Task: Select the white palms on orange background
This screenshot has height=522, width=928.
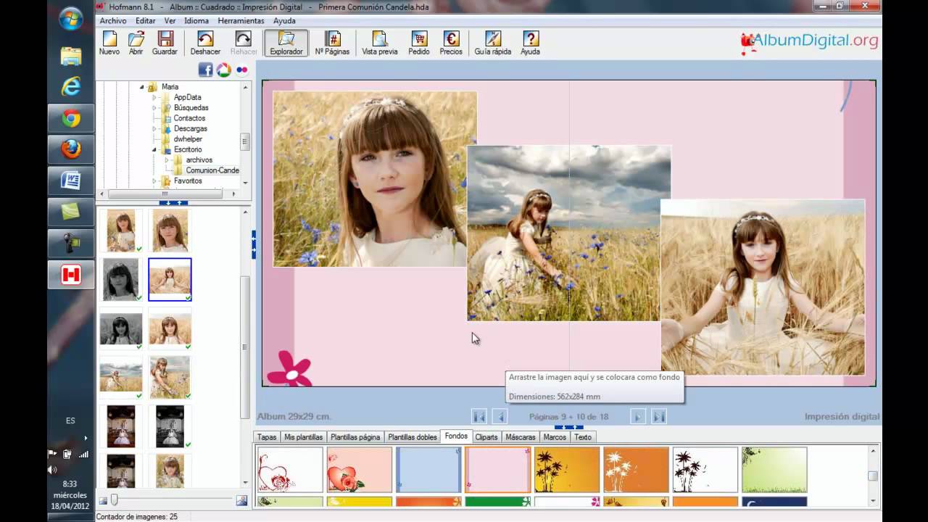Action: coord(636,470)
